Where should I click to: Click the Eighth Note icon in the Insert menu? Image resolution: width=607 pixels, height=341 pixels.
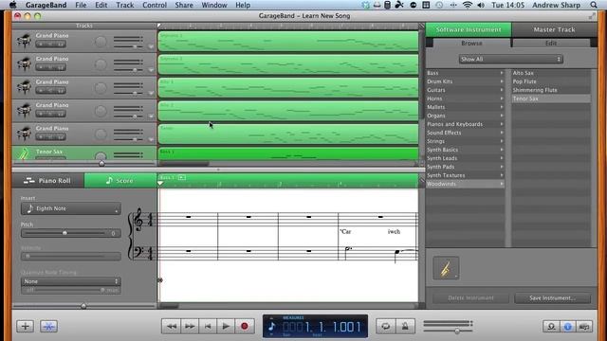coord(30,208)
